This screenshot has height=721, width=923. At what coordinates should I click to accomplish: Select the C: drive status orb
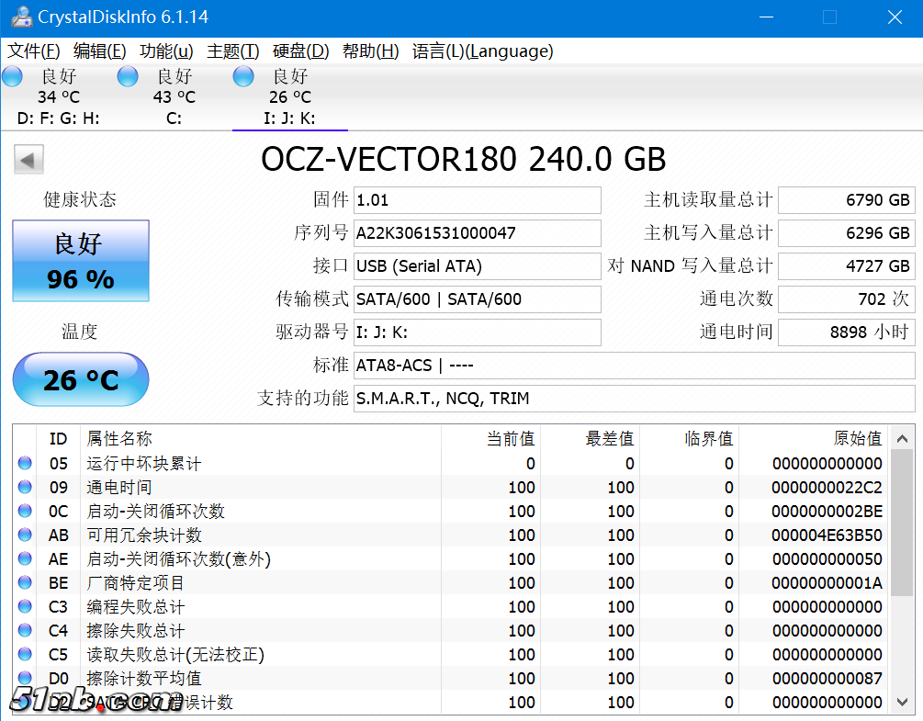(128, 77)
